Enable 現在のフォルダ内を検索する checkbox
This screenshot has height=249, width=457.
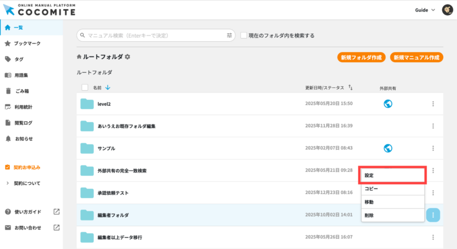pos(244,35)
